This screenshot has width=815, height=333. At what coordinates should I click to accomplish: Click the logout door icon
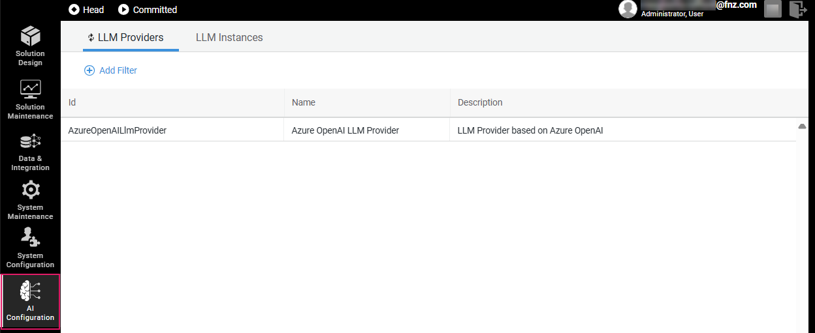click(x=797, y=9)
